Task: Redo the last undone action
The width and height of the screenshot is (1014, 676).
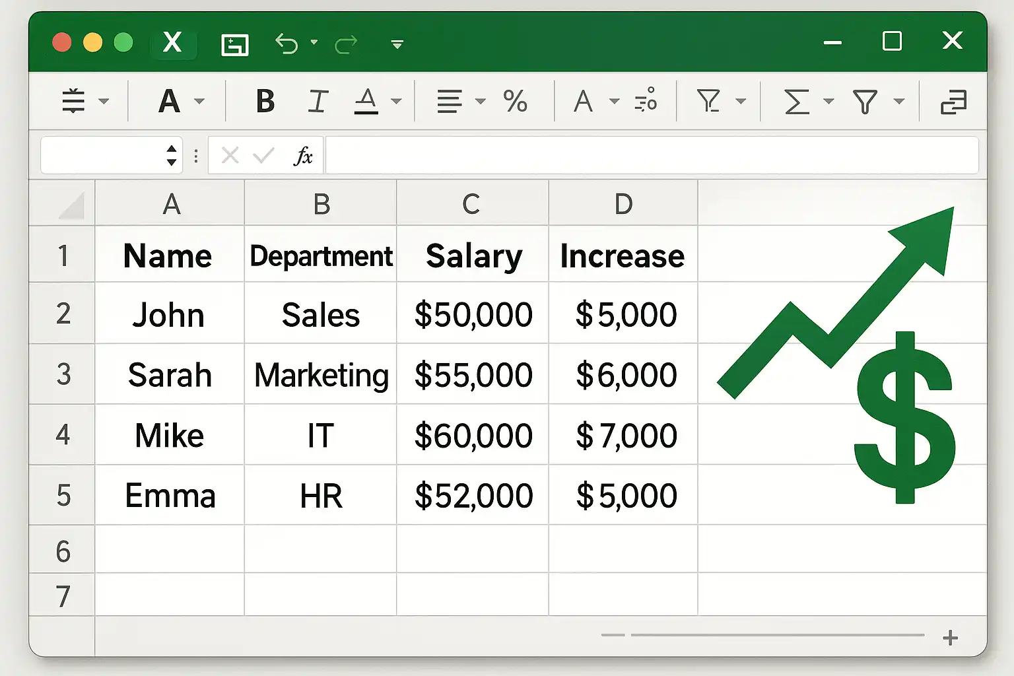Action: point(346,44)
